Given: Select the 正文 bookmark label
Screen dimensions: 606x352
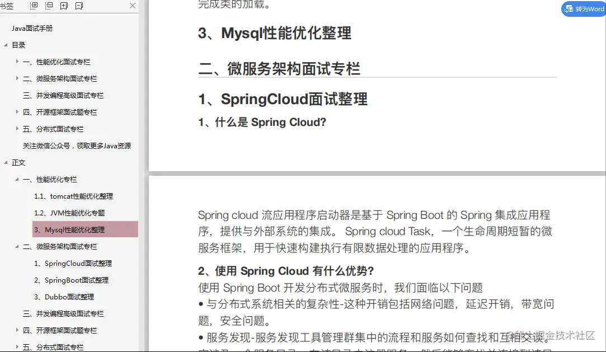Looking at the screenshot, I should tap(18, 163).
